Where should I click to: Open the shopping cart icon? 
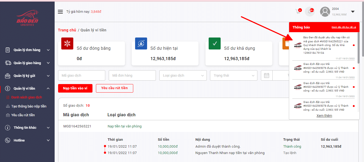click(x=298, y=12)
